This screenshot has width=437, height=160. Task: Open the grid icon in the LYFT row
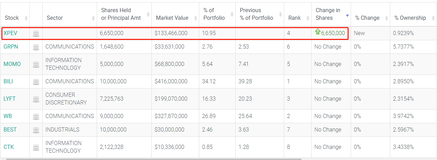[36, 99]
